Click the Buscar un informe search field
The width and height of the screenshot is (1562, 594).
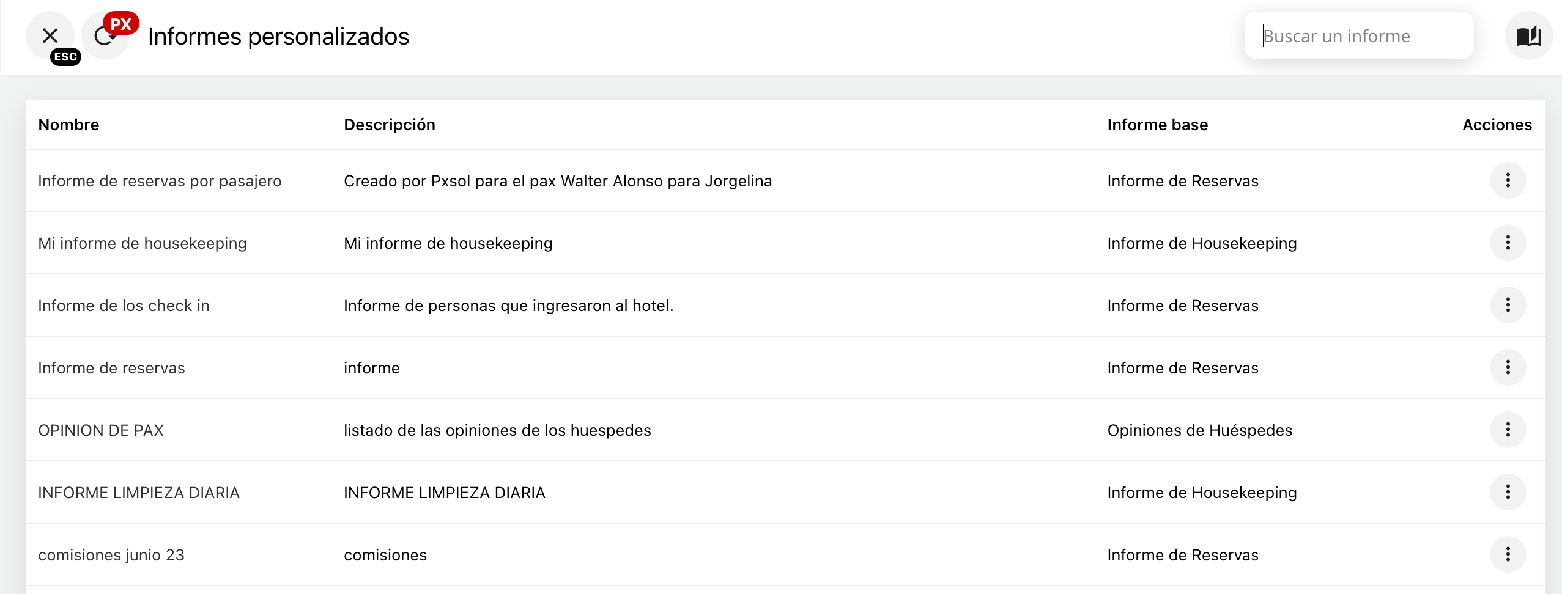pos(1358,35)
